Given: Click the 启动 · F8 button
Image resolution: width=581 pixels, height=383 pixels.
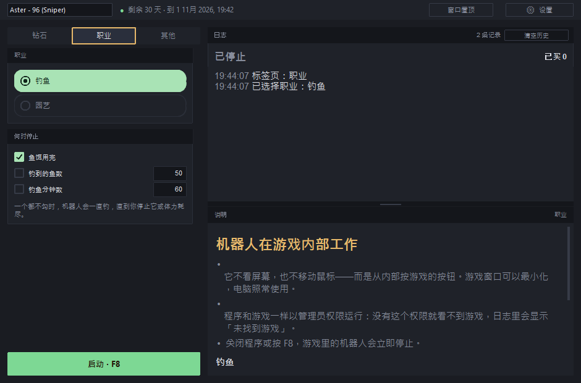Looking at the screenshot, I should [x=104, y=364].
